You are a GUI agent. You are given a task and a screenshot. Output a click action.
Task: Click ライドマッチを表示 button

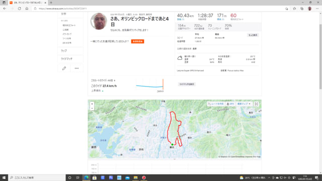pos(187,84)
